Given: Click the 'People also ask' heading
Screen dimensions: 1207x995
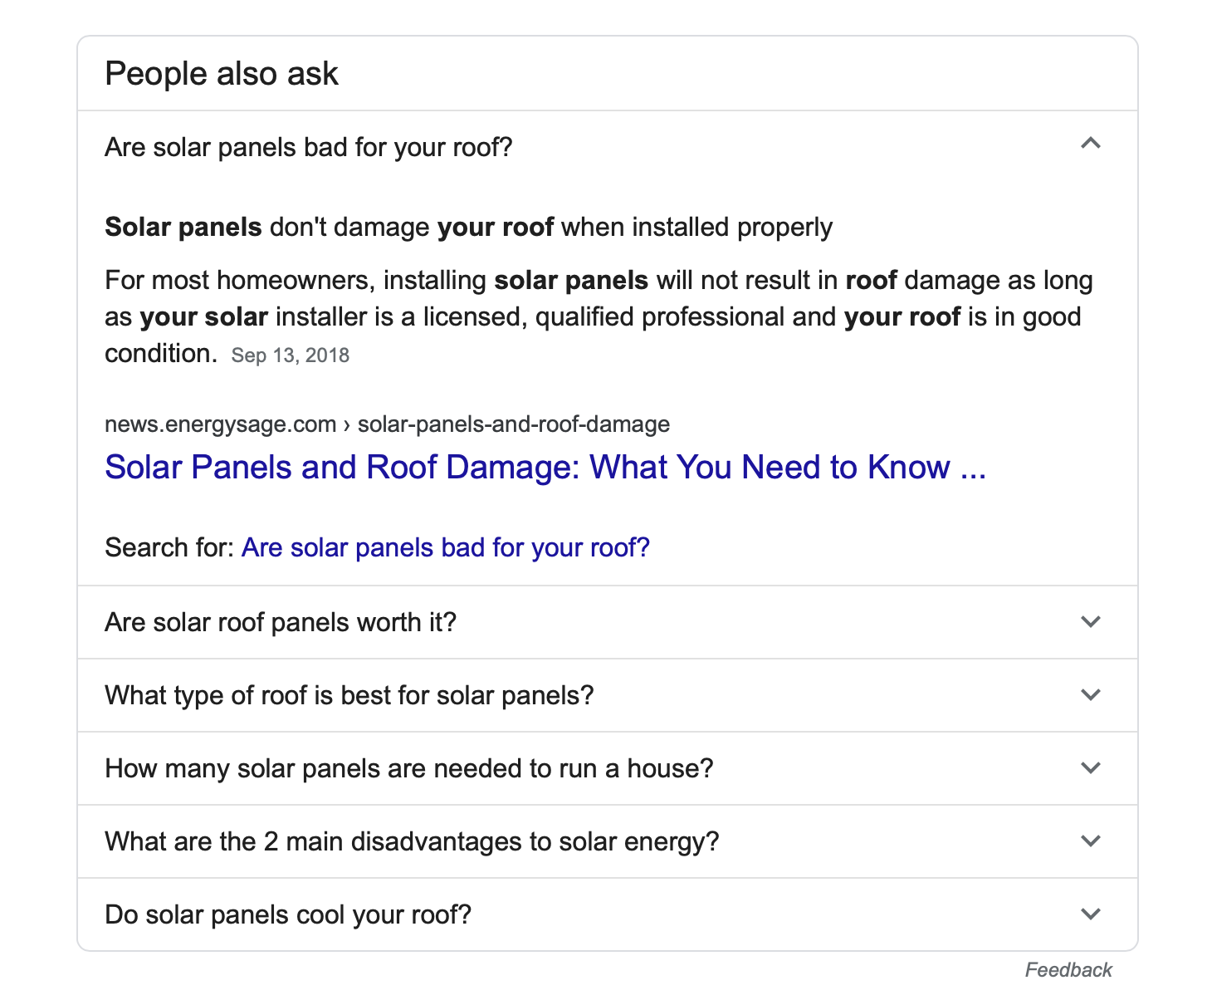Looking at the screenshot, I should (x=222, y=73).
